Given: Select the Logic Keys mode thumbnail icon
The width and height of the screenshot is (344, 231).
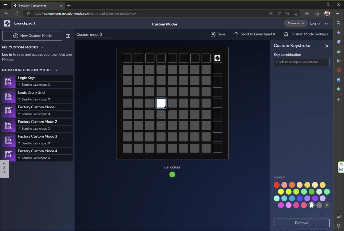Looking at the screenshot, I should (x=9, y=82).
